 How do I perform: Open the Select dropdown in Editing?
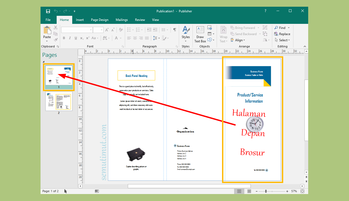(x=282, y=40)
